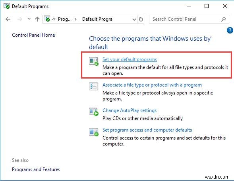Select the Default Progra breadcrumb segment
234x181 pixels.
97,19
